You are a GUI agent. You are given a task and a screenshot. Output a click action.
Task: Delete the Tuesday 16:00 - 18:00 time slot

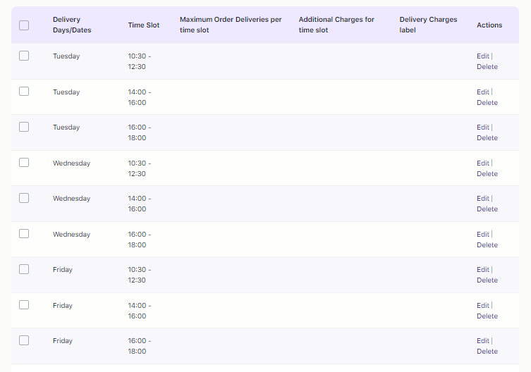click(487, 138)
